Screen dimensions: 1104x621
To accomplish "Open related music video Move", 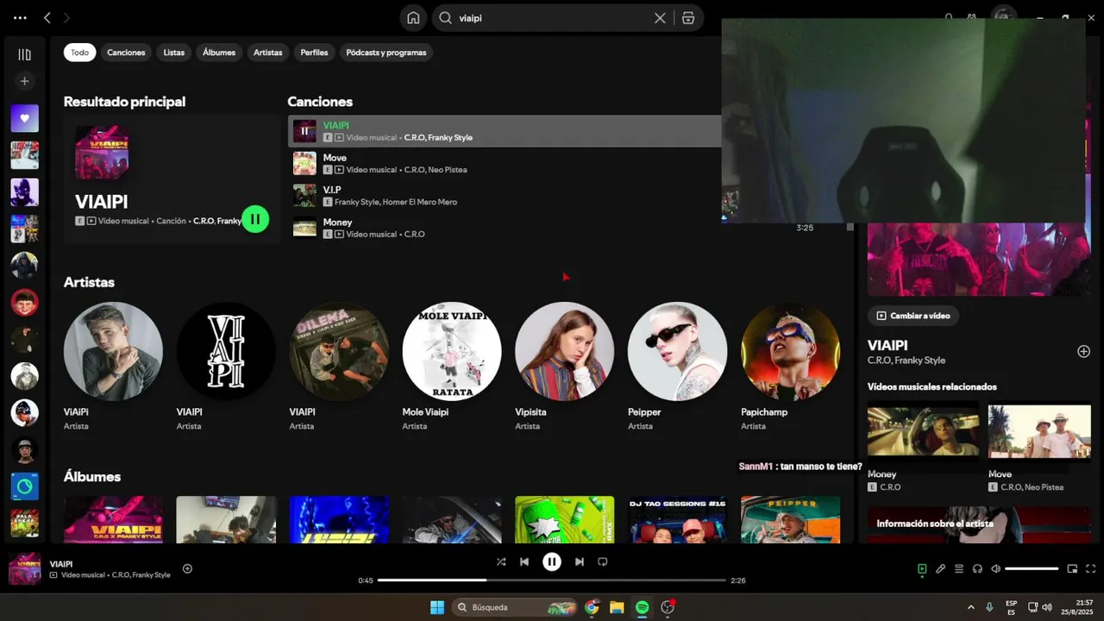I will 1039,431.
